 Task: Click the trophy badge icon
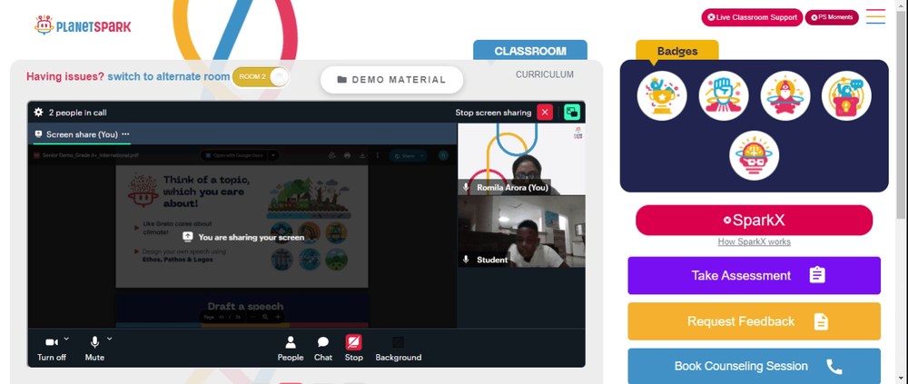pyautogui.click(x=662, y=95)
